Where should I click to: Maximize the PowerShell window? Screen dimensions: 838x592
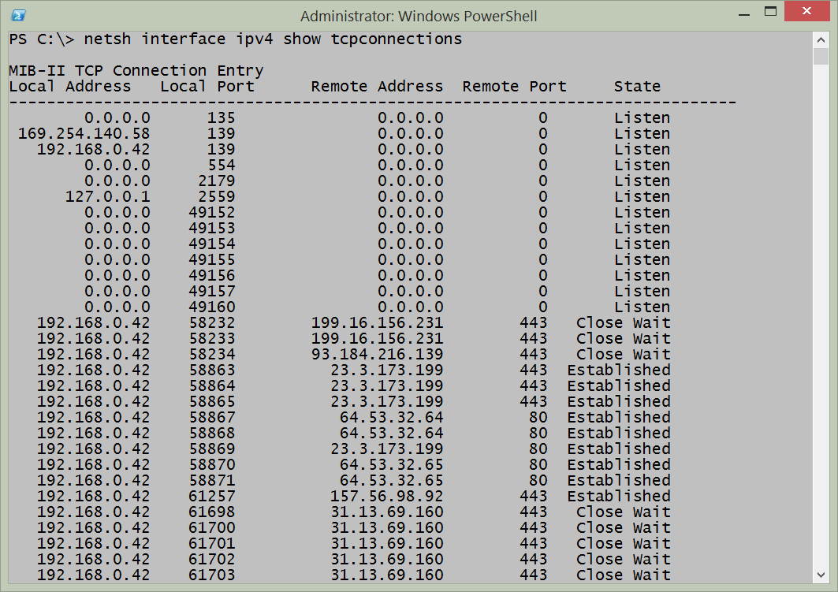pos(770,13)
